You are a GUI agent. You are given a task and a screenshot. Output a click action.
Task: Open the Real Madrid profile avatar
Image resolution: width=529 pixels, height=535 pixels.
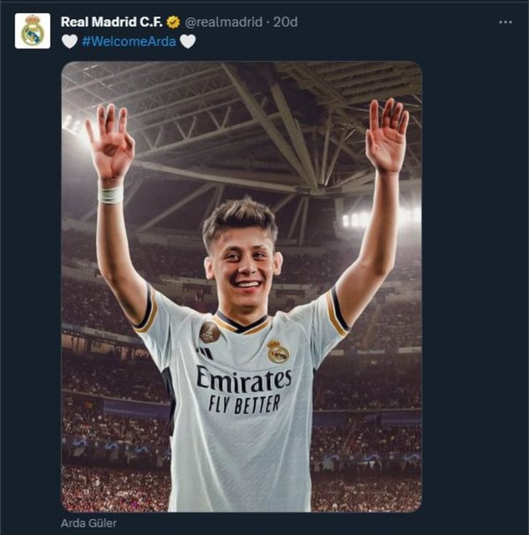33,31
